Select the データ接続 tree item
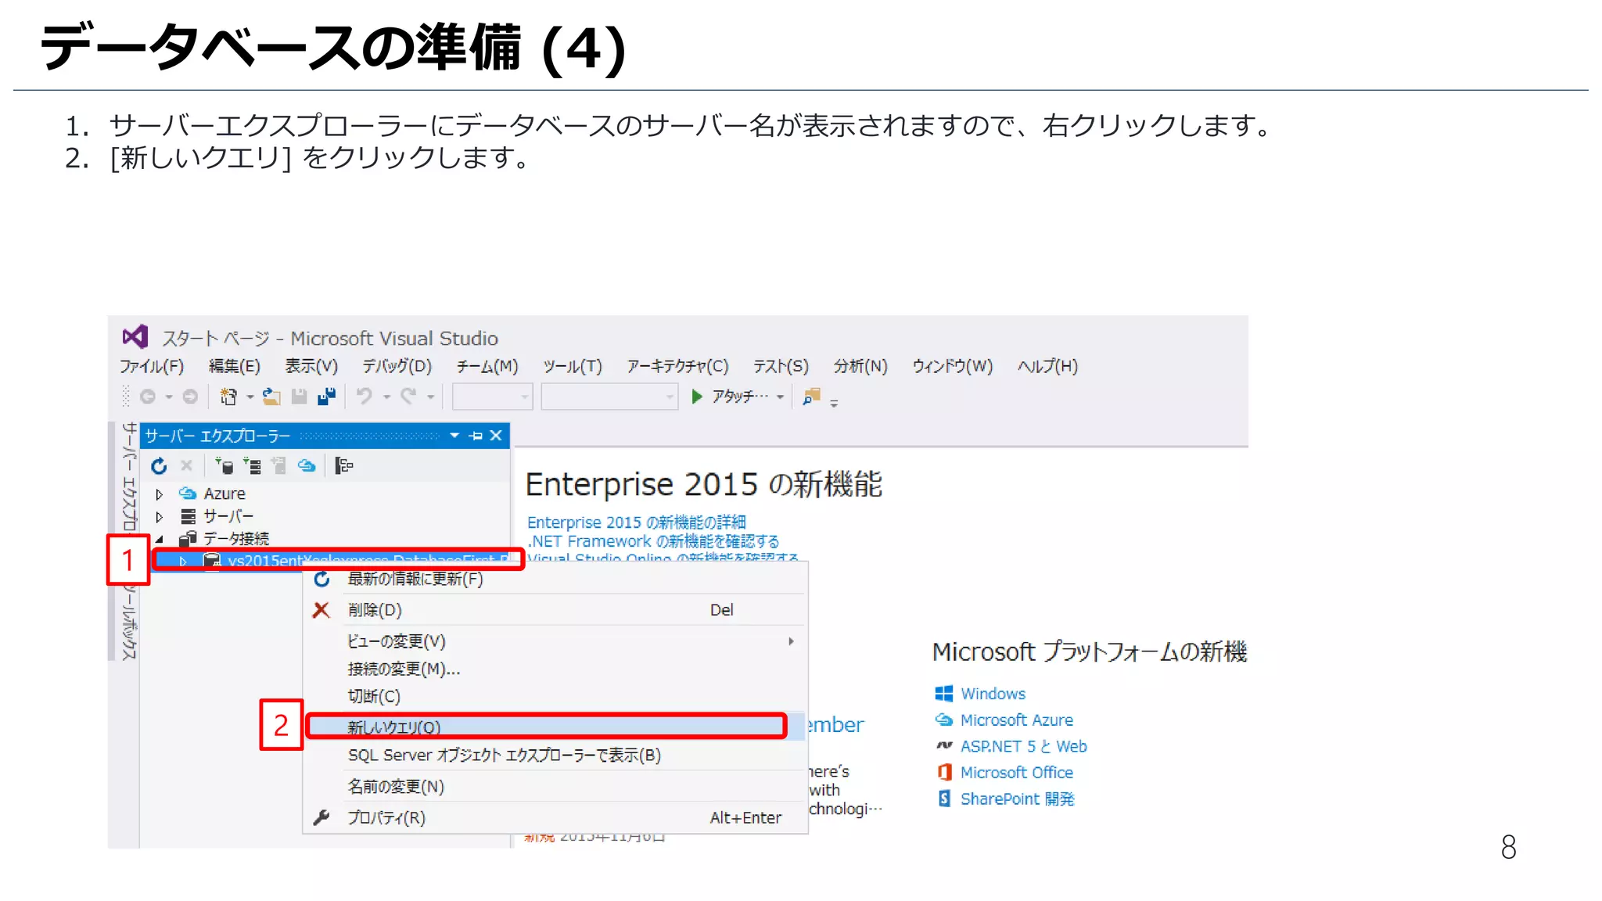This screenshot has width=1602, height=901. coord(236,539)
